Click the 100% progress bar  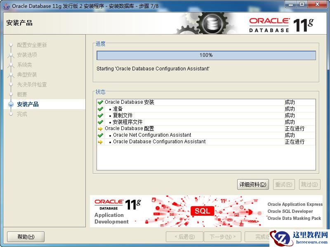206,55
